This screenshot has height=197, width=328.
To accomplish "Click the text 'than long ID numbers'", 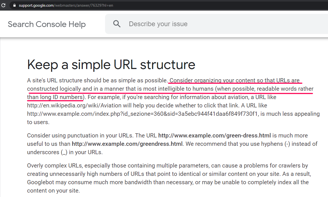I will coord(55,97).
